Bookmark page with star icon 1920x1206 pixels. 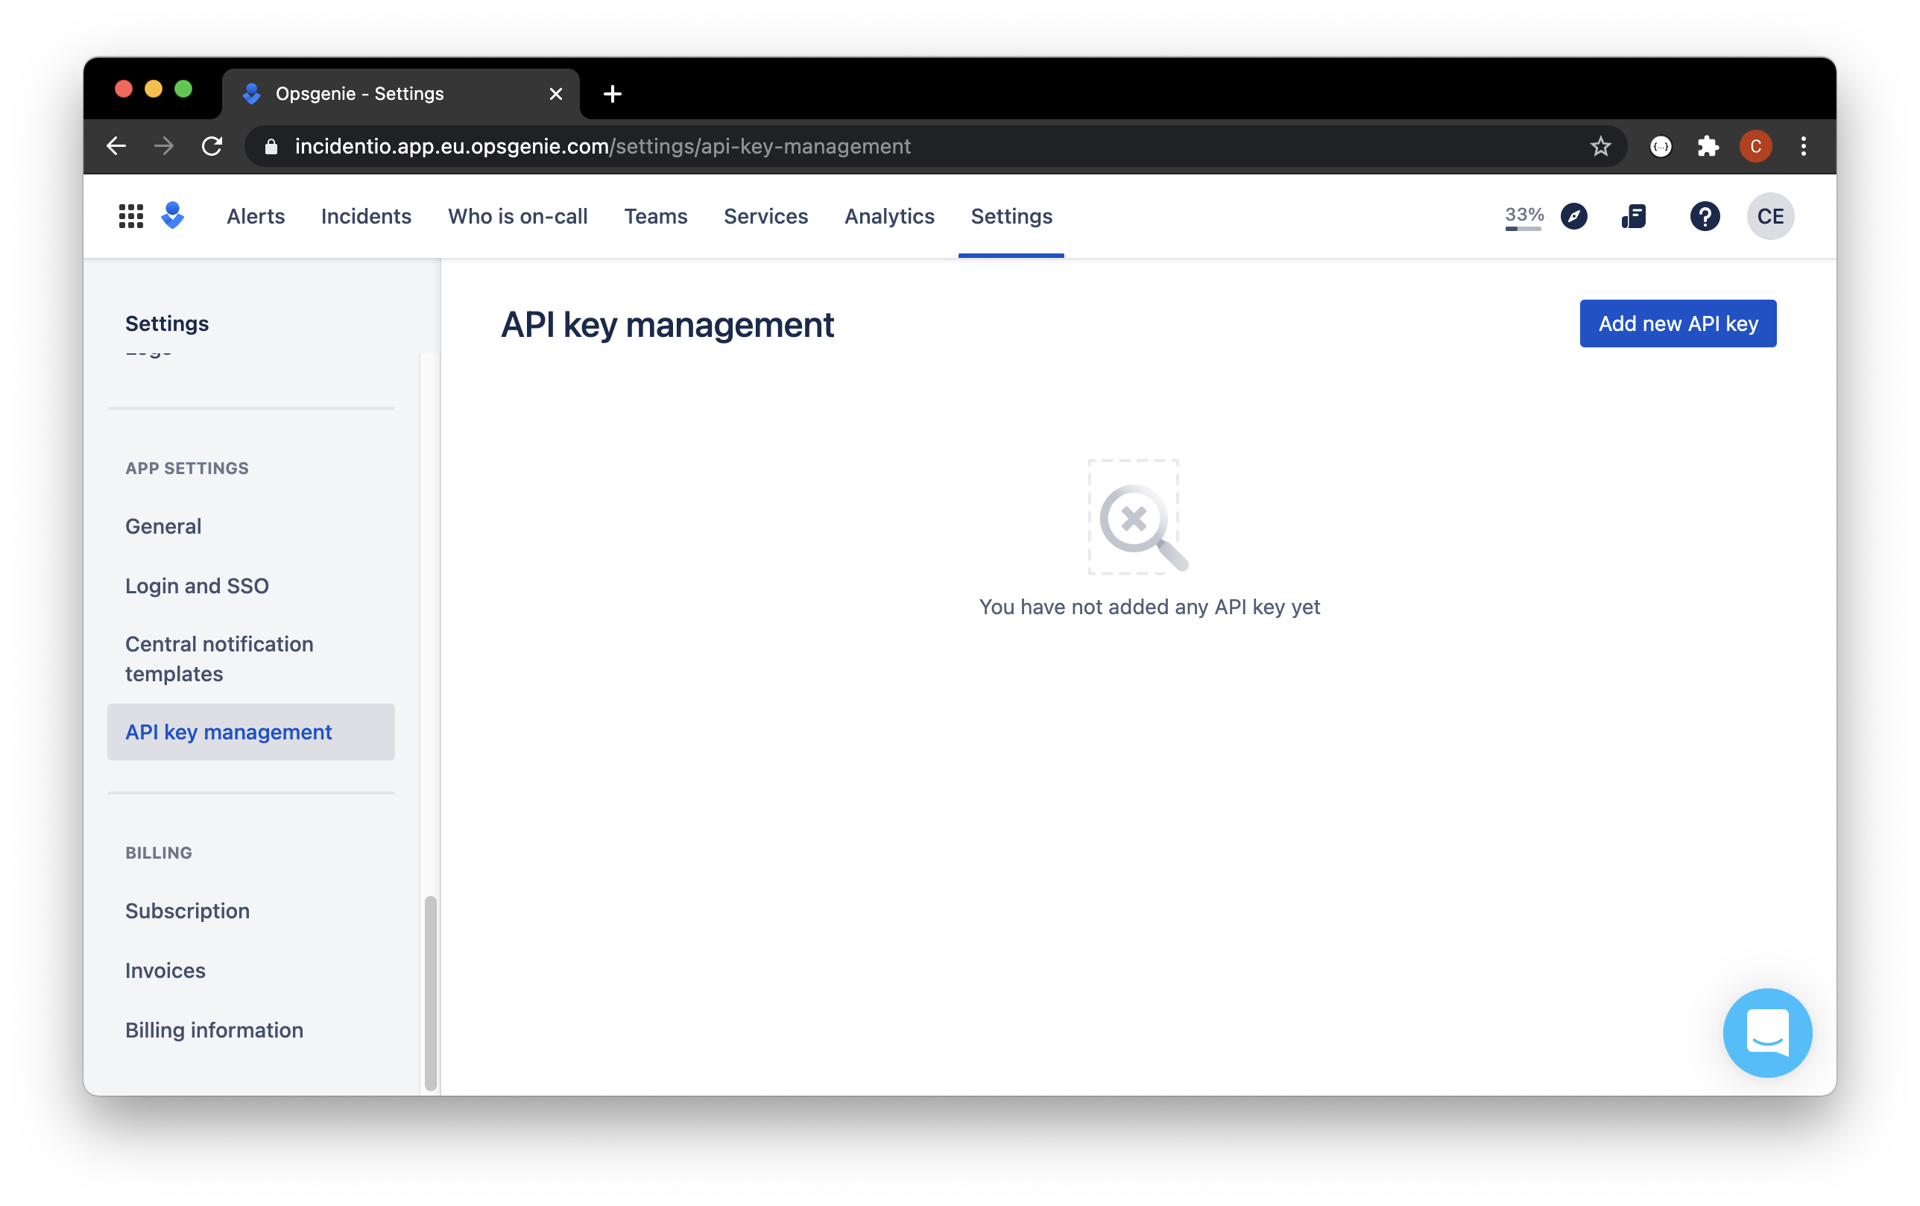click(1600, 147)
